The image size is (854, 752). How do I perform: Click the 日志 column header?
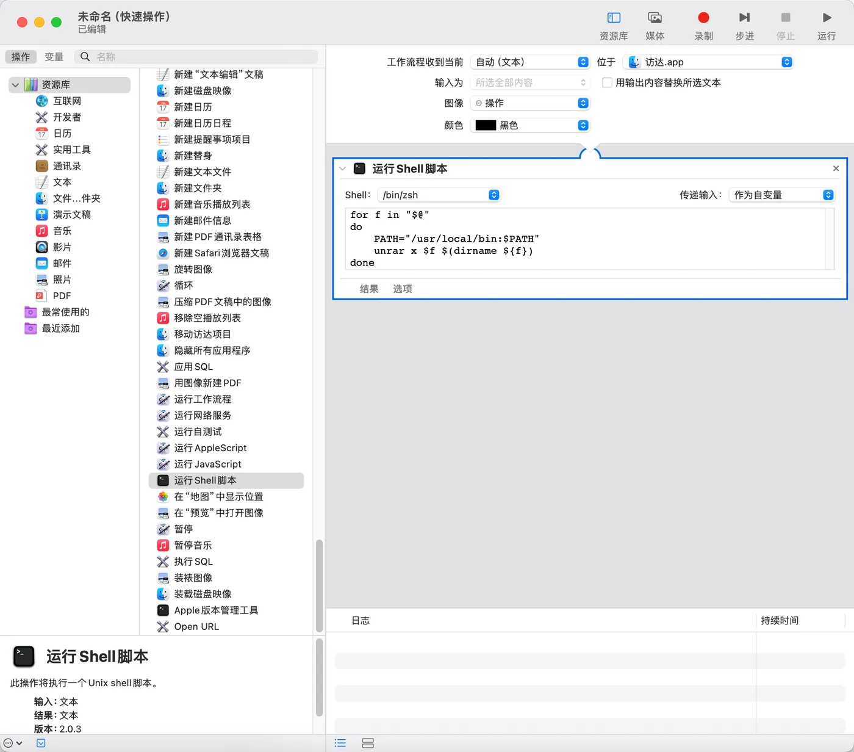361,621
